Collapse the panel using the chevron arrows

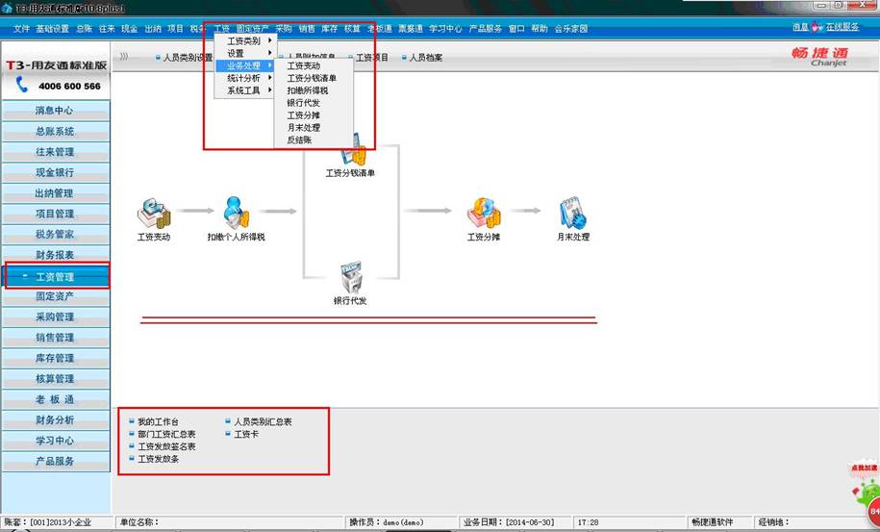pyautogui.click(x=124, y=57)
